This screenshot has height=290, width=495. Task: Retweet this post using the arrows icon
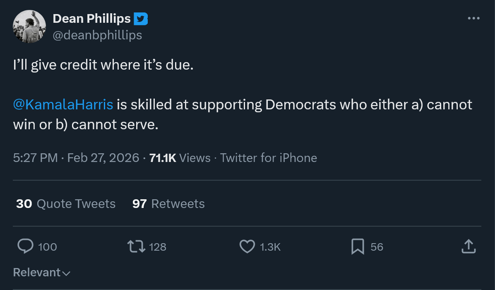click(136, 247)
